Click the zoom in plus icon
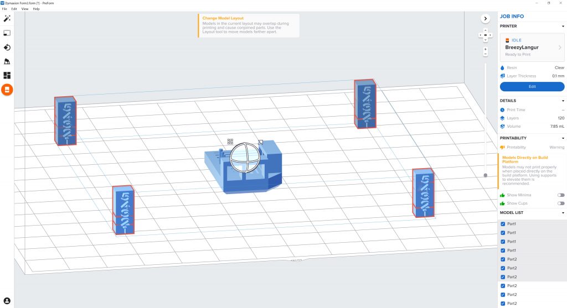Viewport: 567px width, 308px height. coord(485,49)
